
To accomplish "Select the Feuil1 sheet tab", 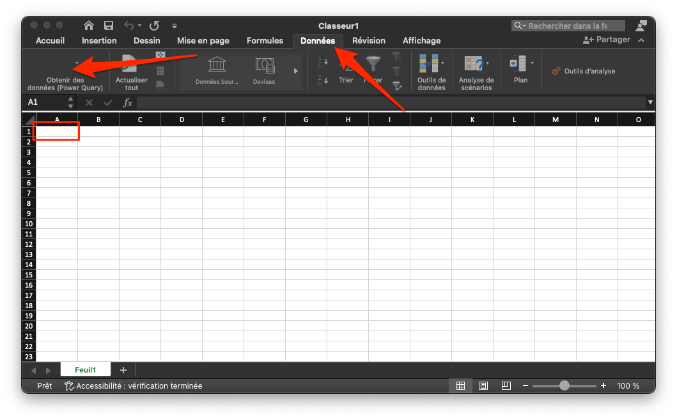I will coord(86,370).
